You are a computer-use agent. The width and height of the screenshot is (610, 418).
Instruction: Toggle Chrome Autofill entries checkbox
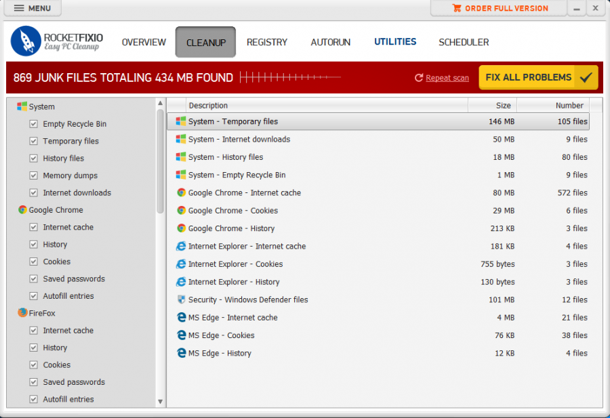coord(33,296)
